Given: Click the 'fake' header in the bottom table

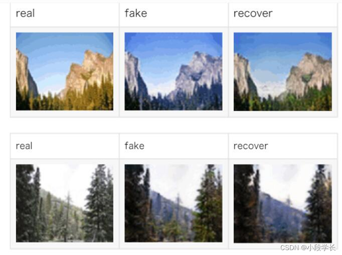Looking at the screenshot, I should [134, 146].
